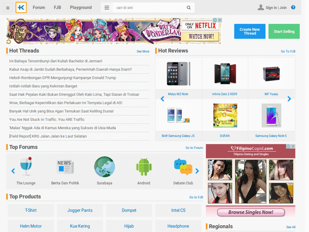
Task: Open ad info icon on FilipinoCupid ad
Action: [x=288, y=146]
